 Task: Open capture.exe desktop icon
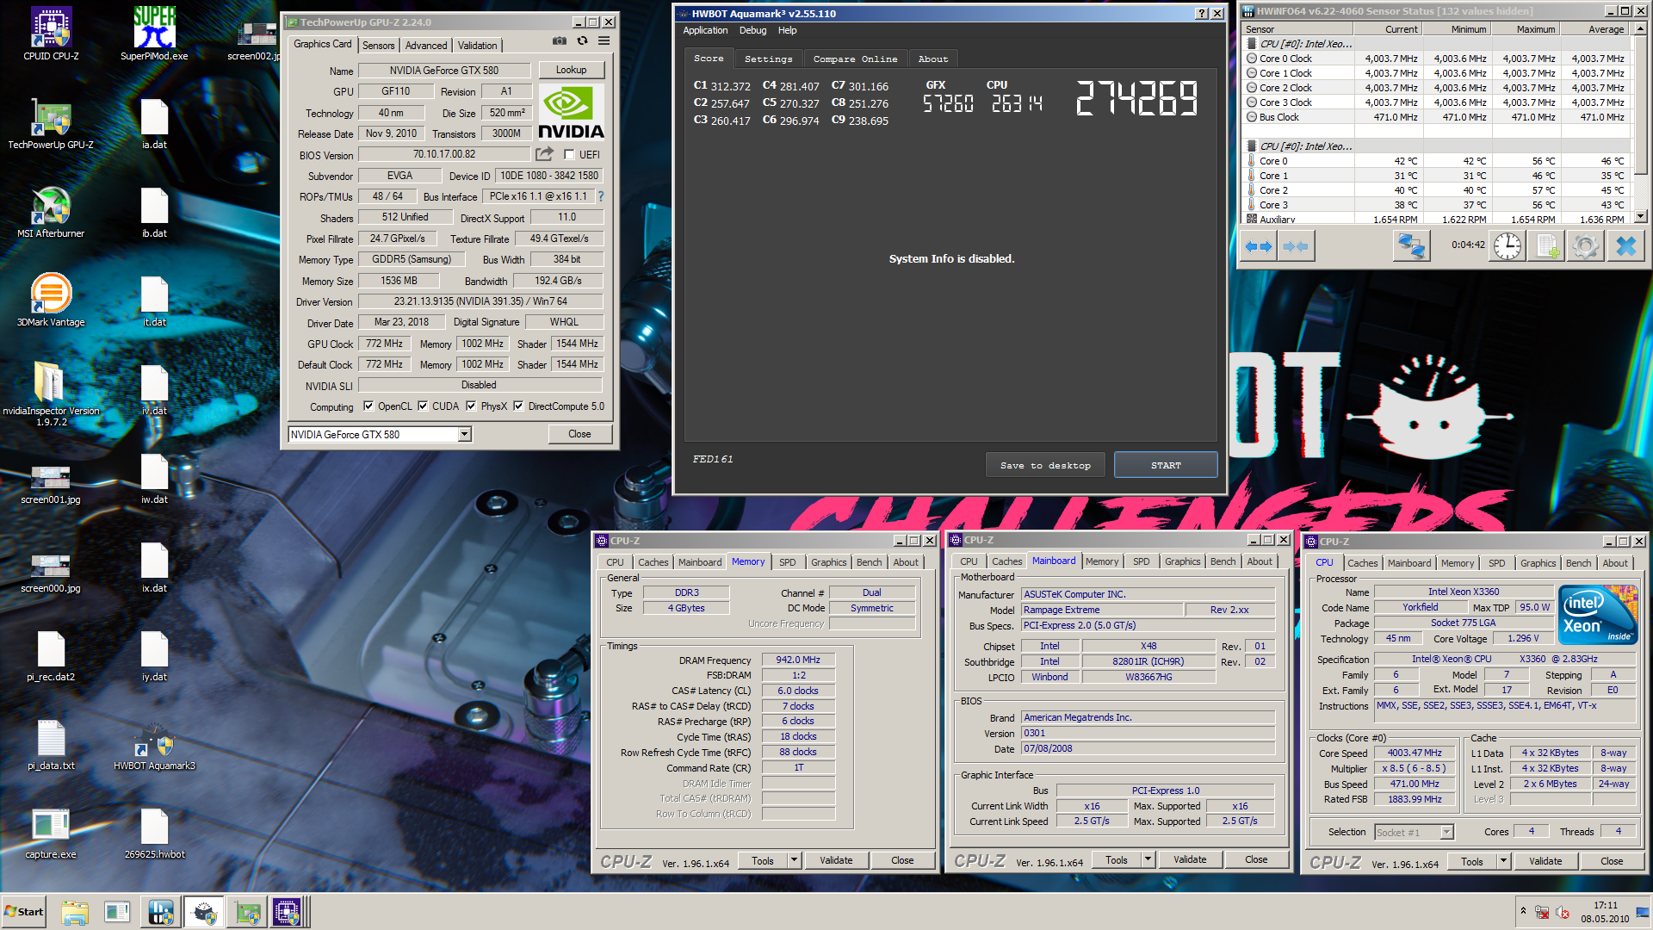pyautogui.click(x=51, y=834)
